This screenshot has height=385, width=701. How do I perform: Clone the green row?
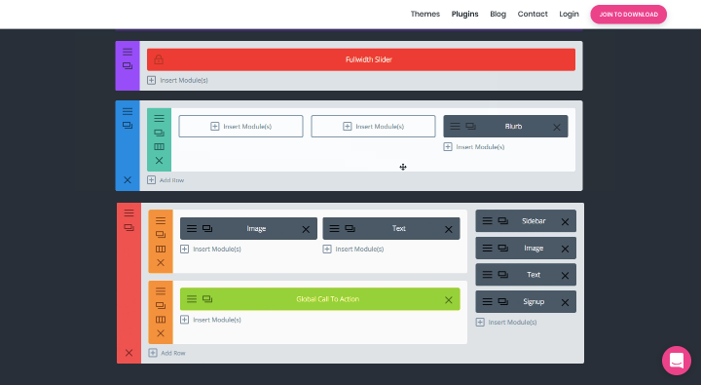tap(159, 133)
